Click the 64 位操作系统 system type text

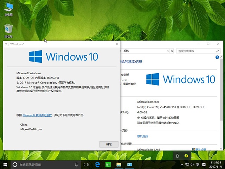click(158, 118)
